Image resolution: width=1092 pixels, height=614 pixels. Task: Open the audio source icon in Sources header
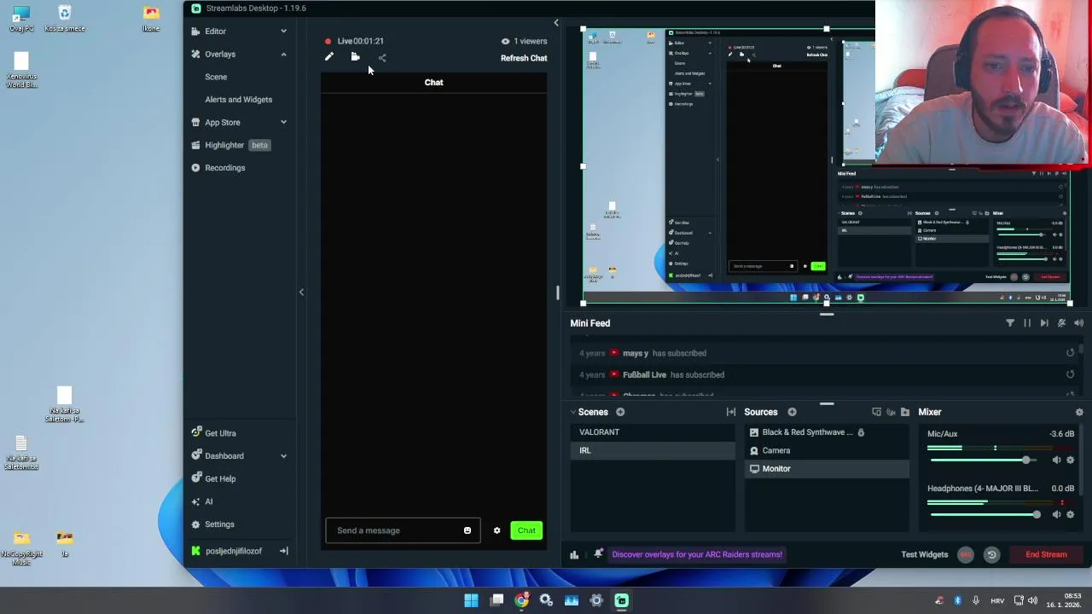pyautogui.click(x=891, y=412)
